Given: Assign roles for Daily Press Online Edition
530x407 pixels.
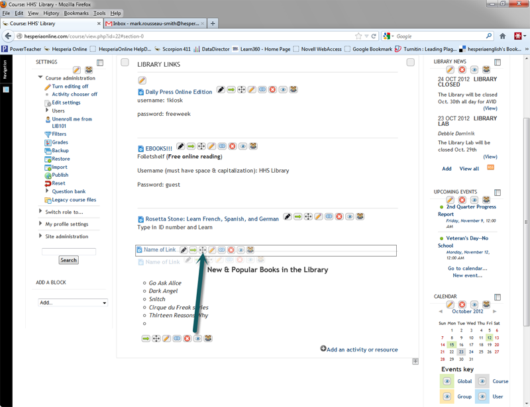Looking at the screenshot, I should point(293,89).
